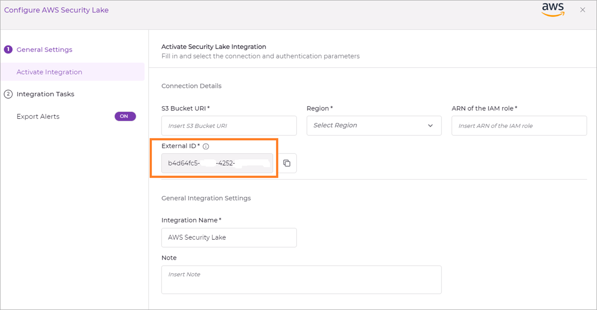
Task: Go to Integration Tasks step
Action: click(45, 94)
